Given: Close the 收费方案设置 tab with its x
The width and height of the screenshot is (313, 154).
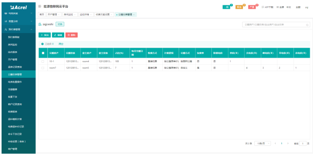Looking at the screenshot, I should pos(112,14).
